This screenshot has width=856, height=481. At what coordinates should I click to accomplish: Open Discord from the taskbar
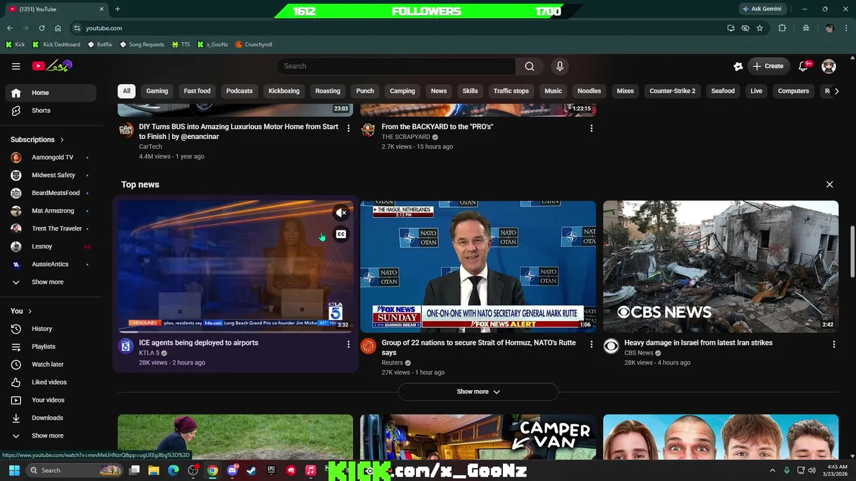232,470
